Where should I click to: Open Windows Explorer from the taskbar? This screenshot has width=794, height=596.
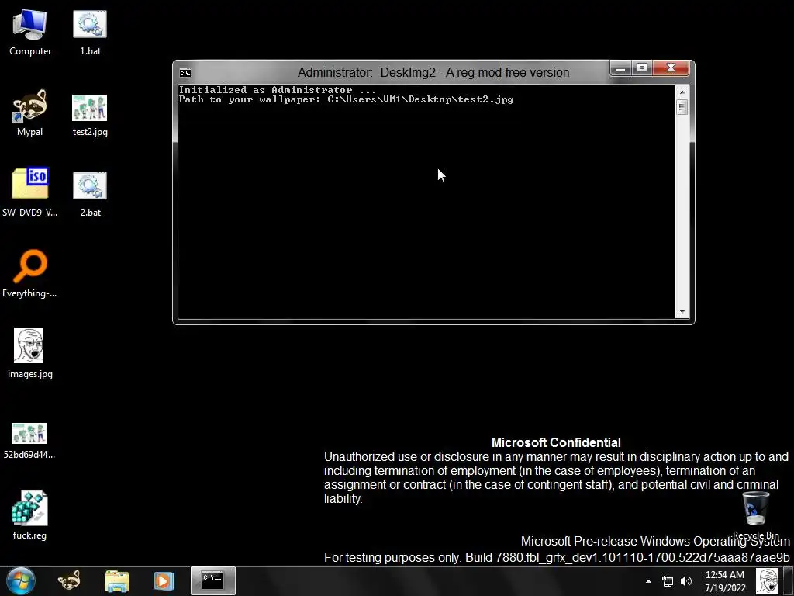pyautogui.click(x=117, y=580)
